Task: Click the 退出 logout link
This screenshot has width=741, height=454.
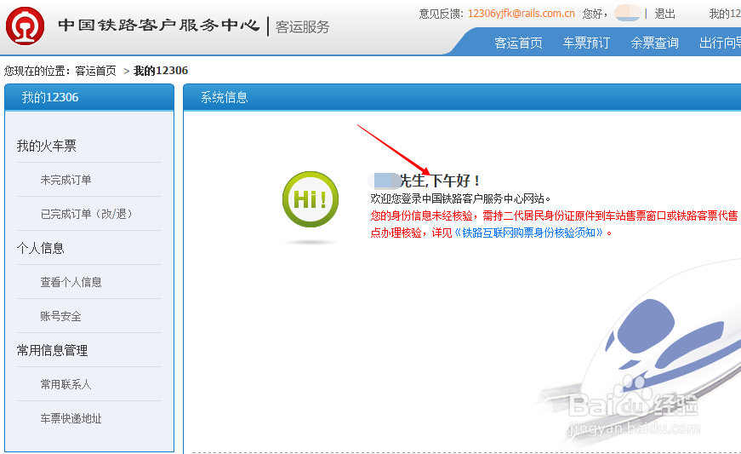Action: [x=665, y=14]
